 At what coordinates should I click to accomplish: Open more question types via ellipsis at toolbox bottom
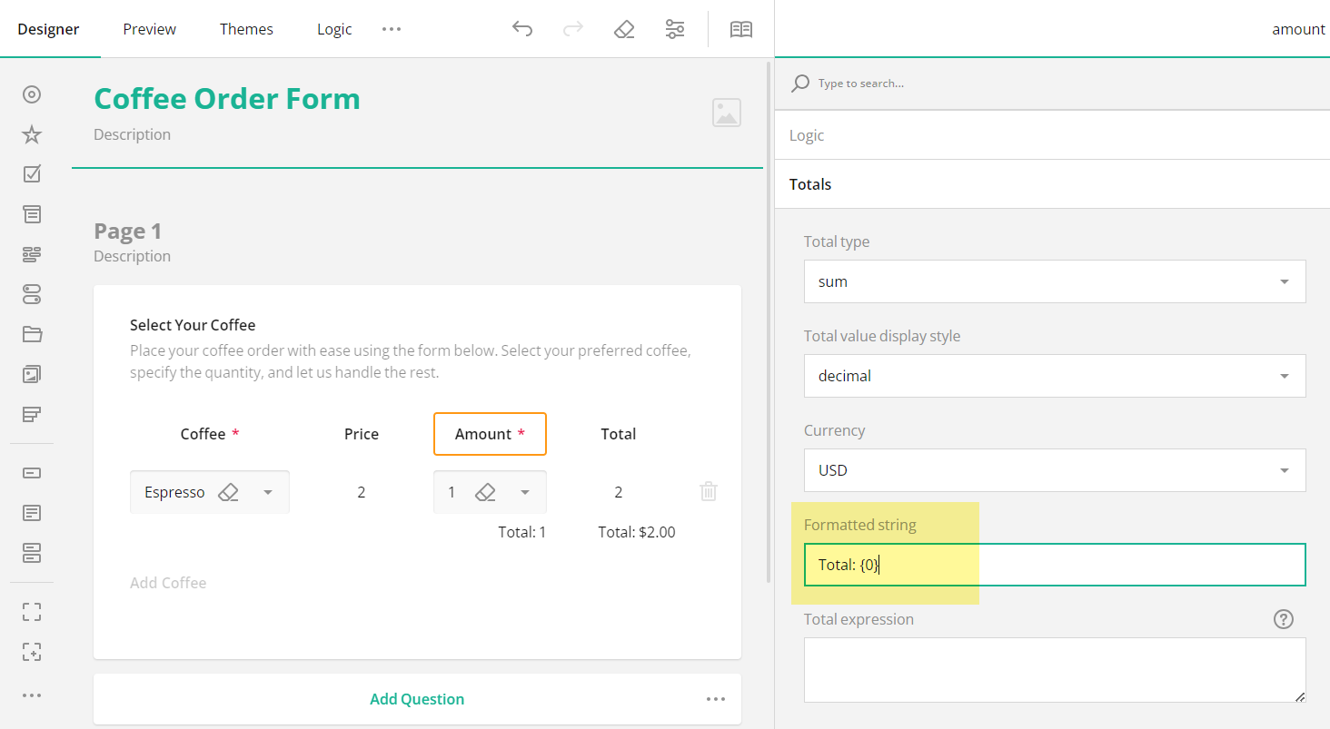click(31, 695)
